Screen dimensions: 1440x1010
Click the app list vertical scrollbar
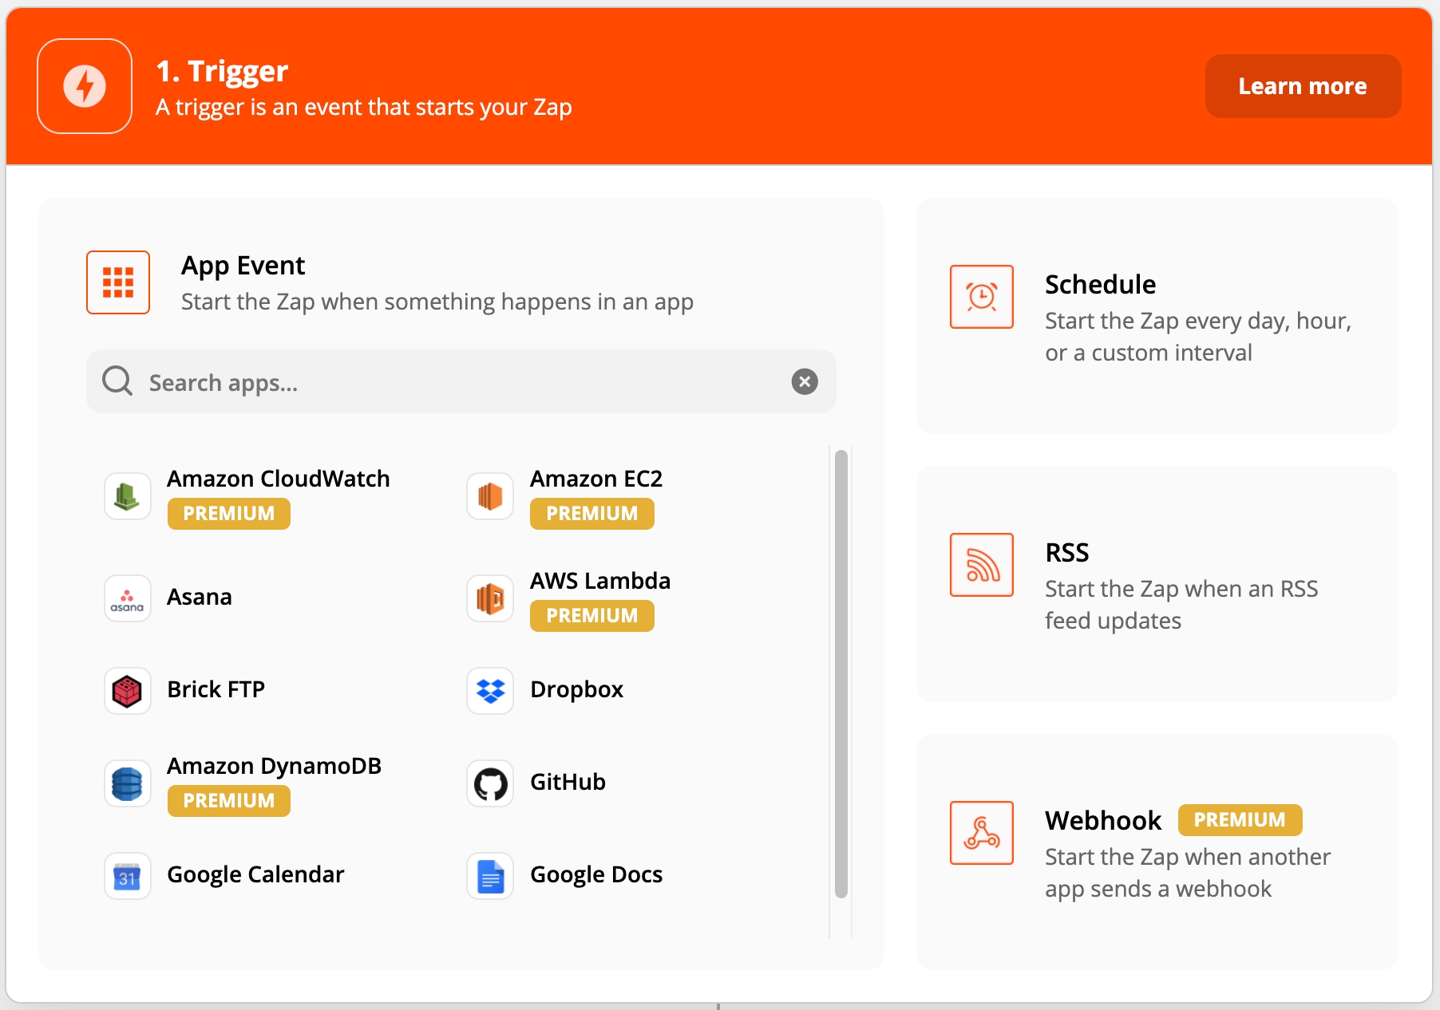pos(841,674)
